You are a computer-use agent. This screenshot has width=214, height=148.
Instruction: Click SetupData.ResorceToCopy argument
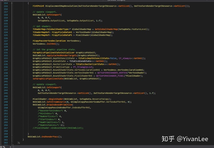pos(95,99)
